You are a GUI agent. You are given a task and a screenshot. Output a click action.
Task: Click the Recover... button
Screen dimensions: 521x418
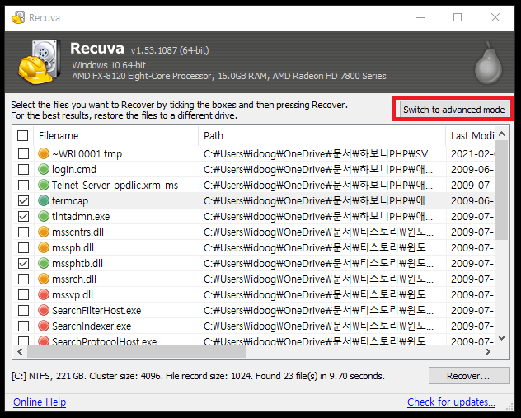[469, 376]
